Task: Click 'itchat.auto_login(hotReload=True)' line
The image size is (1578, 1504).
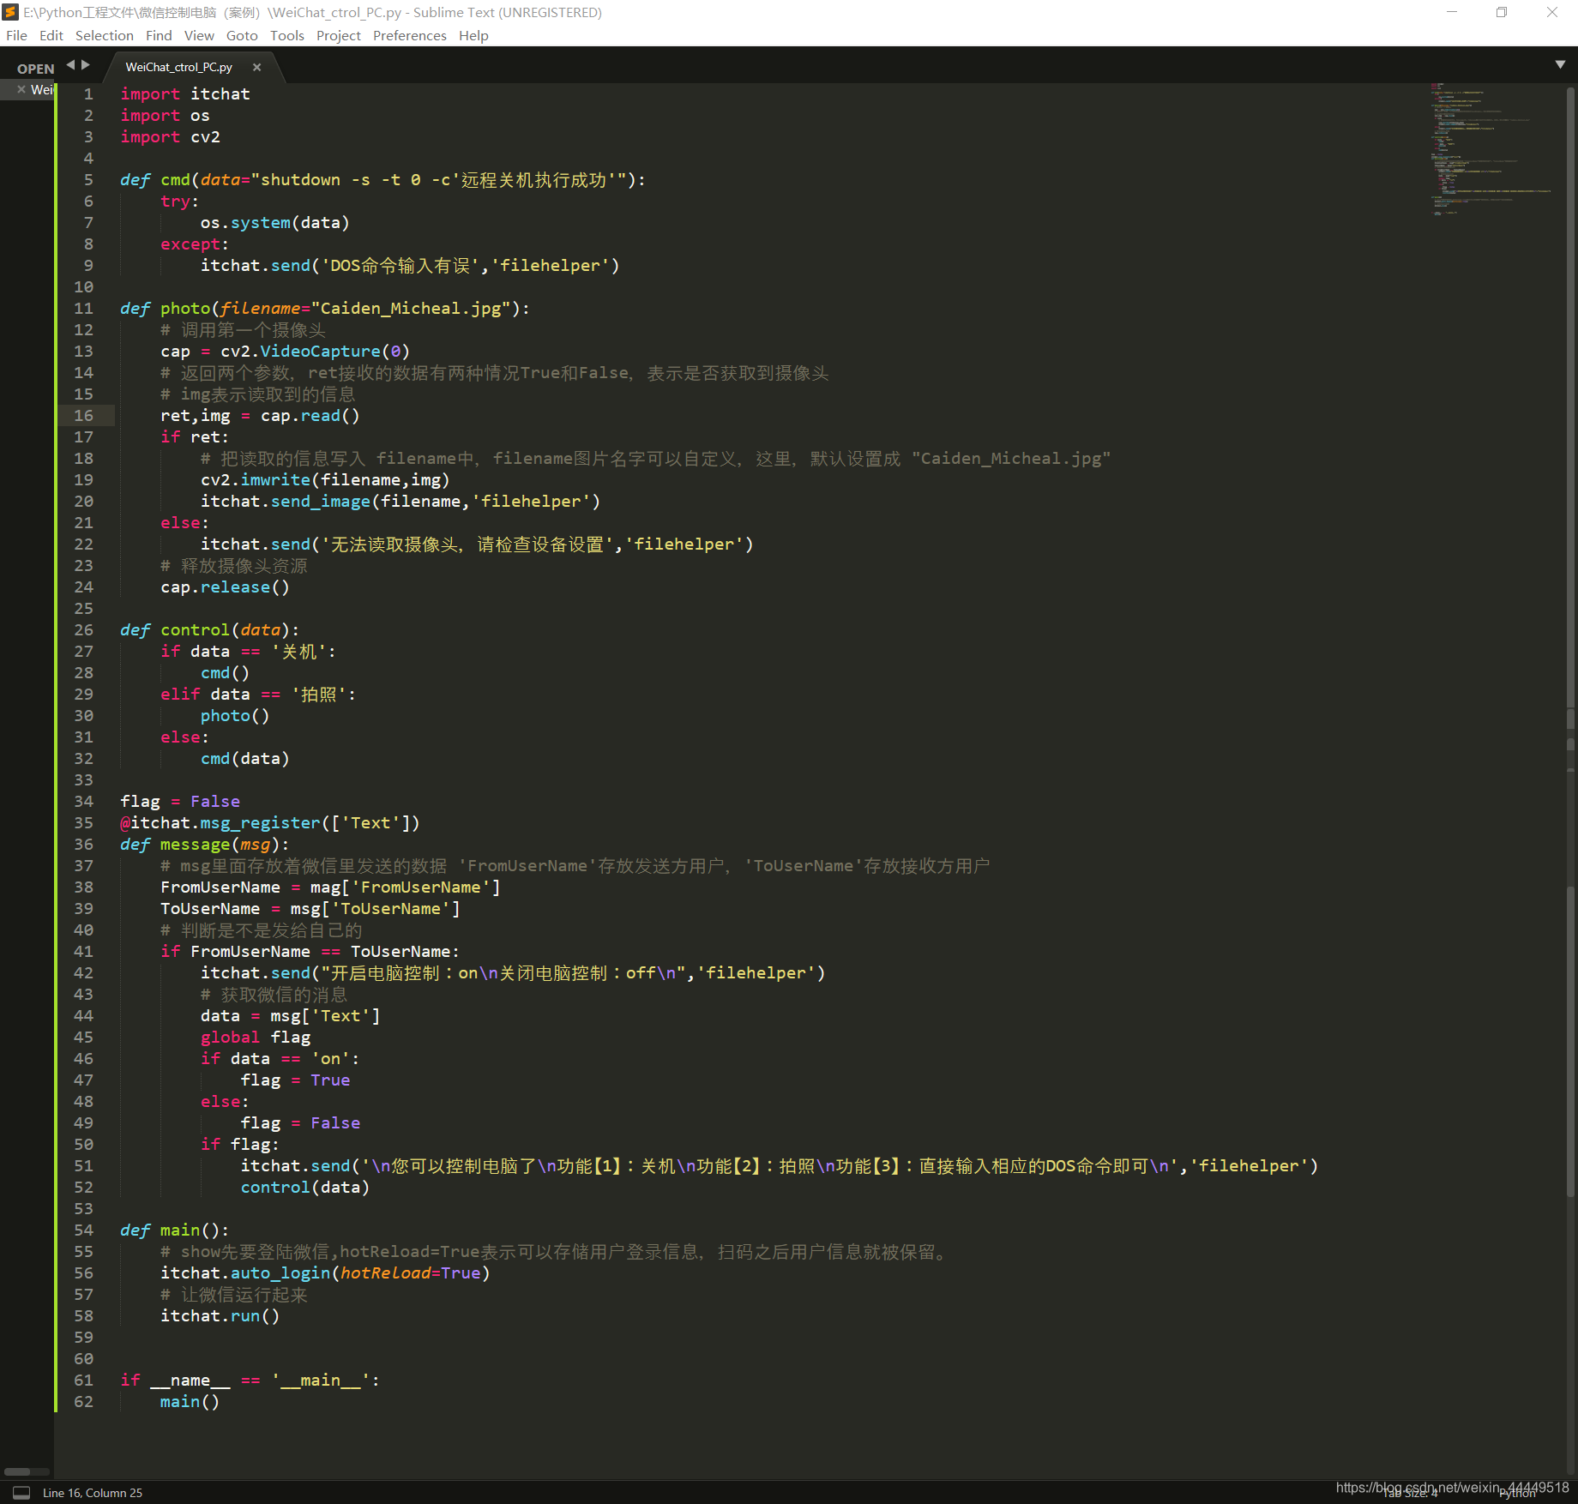Action: coord(325,1272)
